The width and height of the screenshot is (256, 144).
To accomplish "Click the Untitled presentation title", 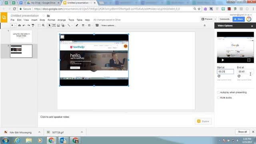I will [25, 16].
